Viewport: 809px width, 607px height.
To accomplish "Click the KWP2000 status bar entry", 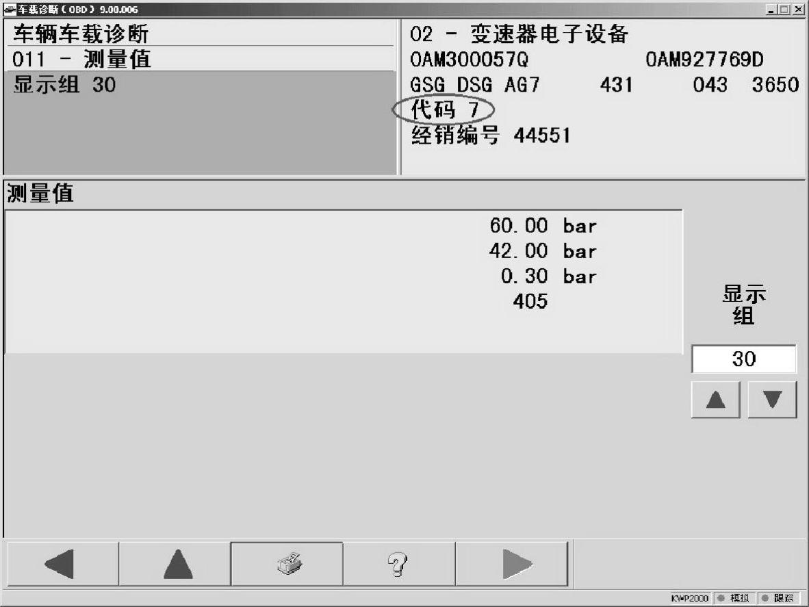I will 689,598.
